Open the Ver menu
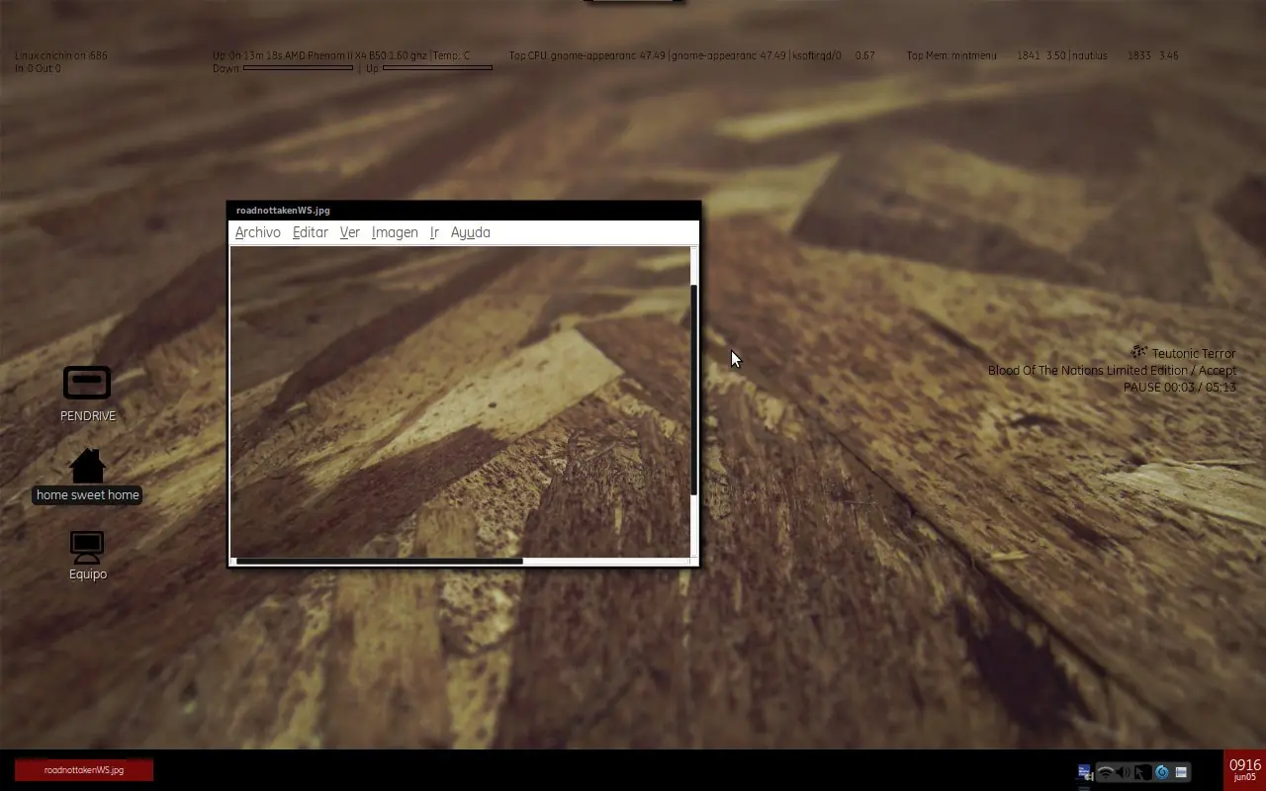This screenshot has width=1266, height=791. click(x=350, y=232)
